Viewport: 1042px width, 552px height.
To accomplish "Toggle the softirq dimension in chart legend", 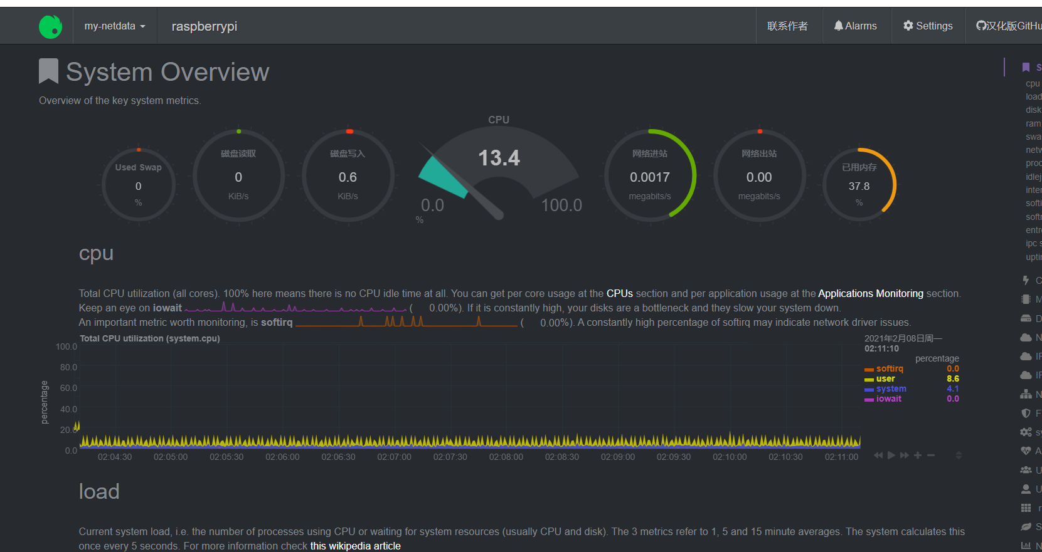I will [x=890, y=368].
